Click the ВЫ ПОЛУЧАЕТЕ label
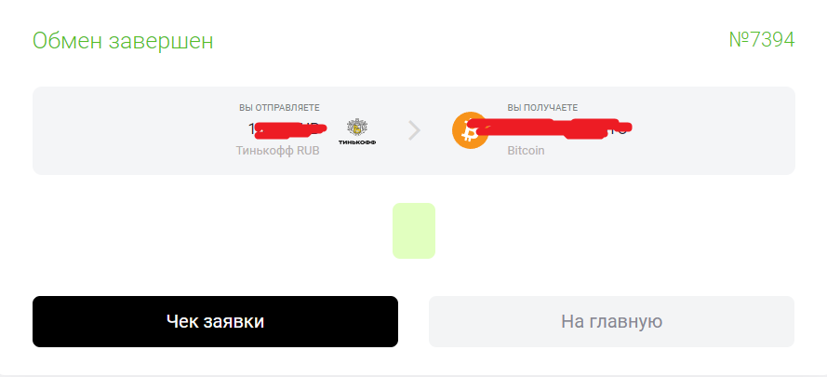Image resolution: width=827 pixels, height=377 pixels. click(542, 108)
